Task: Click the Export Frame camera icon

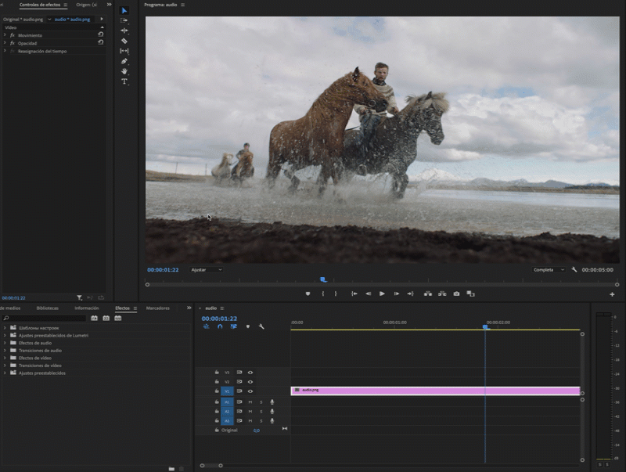Action: (x=456, y=294)
